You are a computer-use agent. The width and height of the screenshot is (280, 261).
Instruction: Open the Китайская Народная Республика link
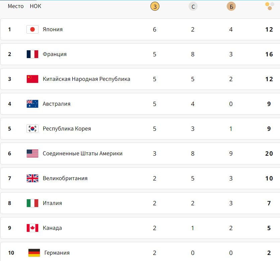coord(86,79)
